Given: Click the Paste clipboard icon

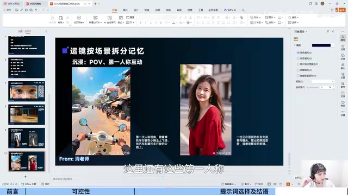Looking at the screenshot, I should [61, 18].
